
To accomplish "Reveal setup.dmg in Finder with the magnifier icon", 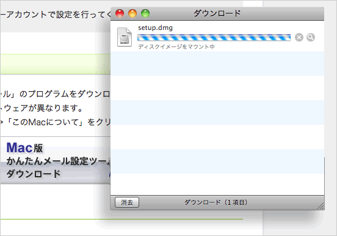I will 311,37.
